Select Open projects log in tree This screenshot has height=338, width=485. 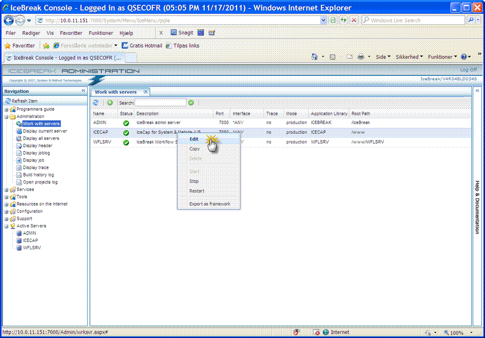pos(40,182)
